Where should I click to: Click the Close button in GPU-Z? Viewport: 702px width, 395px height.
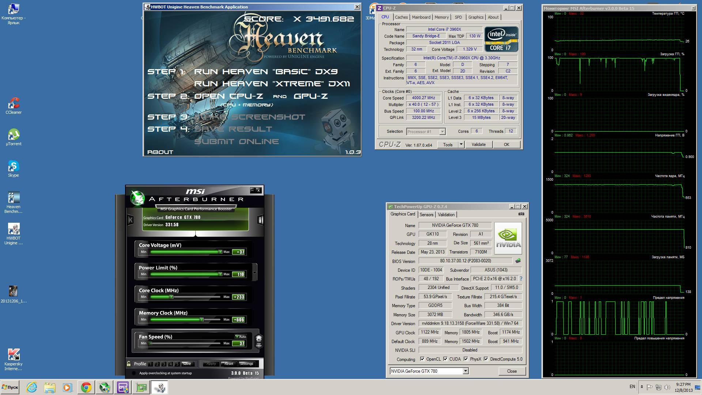coord(512,371)
